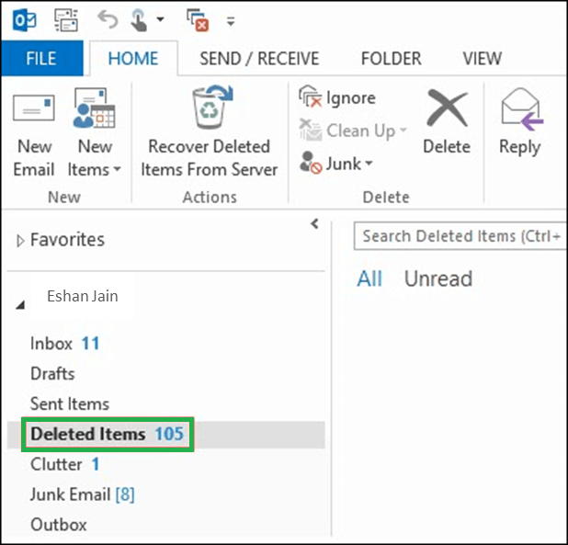Open the SEND / RECEIVE tab
The width and height of the screenshot is (568, 545).
point(259,59)
